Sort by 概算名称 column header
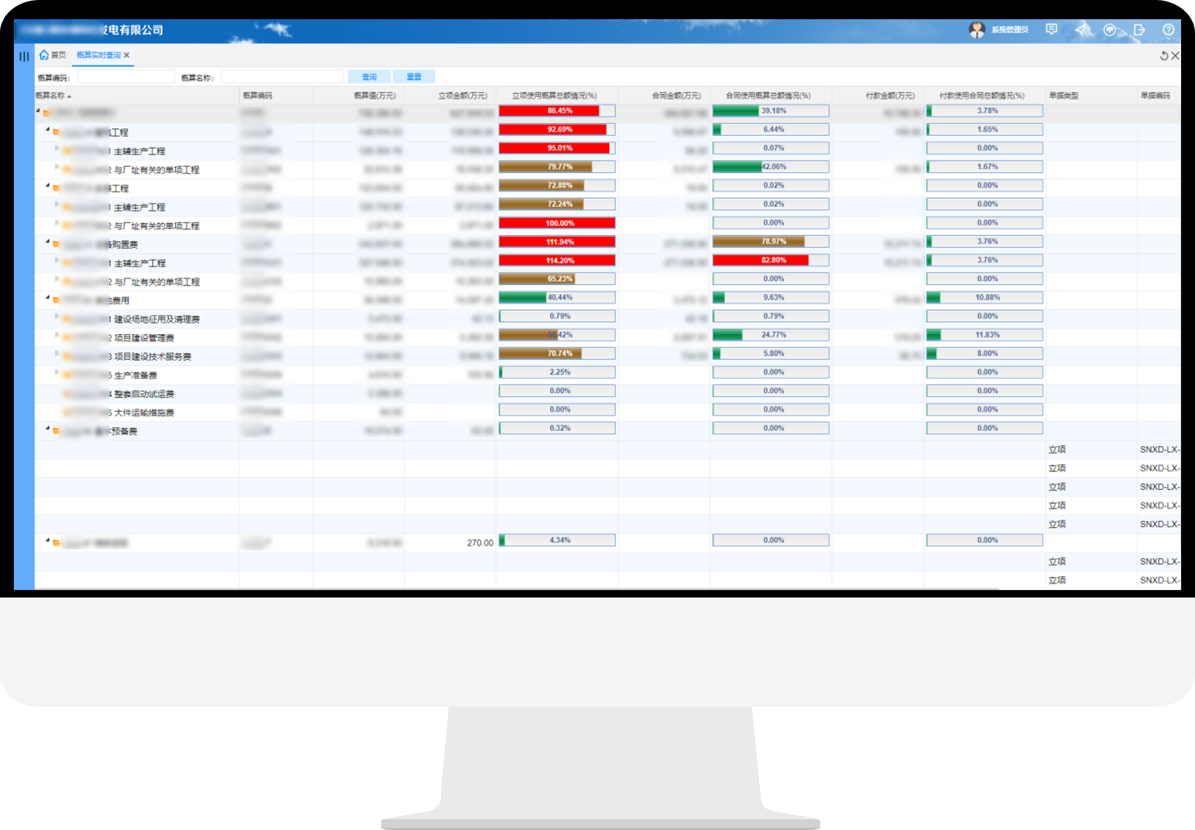This screenshot has width=1195, height=830. click(51, 96)
